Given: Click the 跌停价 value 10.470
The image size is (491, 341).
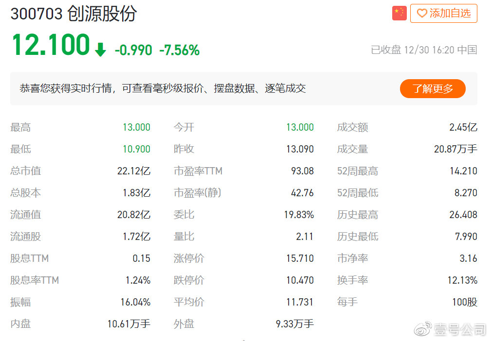Looking at the screenshot, I should (x=300, y=280).
